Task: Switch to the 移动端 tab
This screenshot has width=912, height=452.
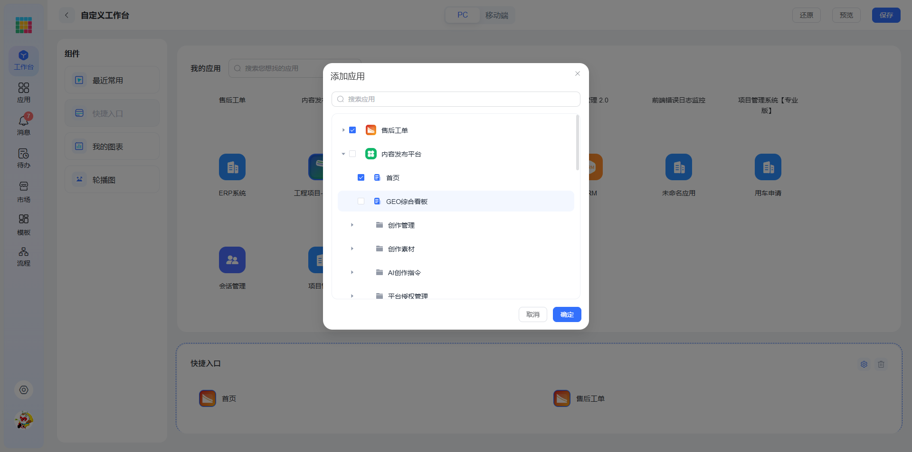Action: pos(497,15)
